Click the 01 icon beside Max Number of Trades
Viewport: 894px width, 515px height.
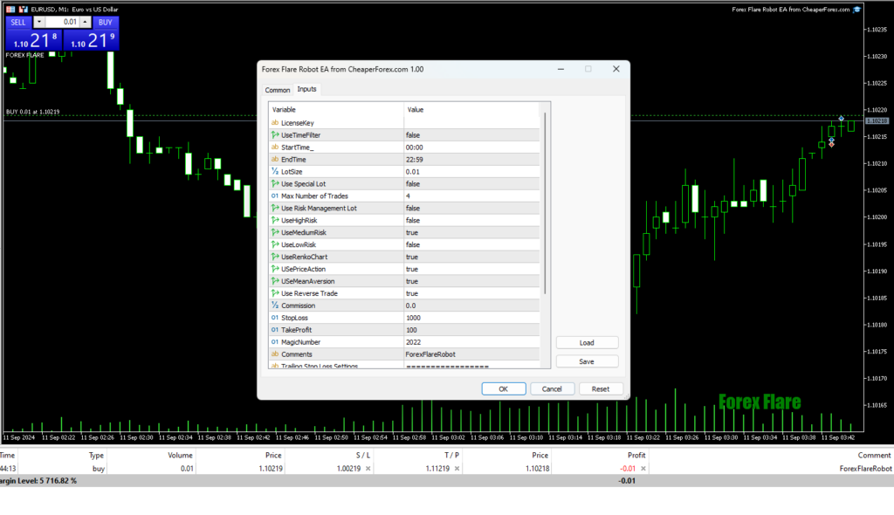coord(277,196)
